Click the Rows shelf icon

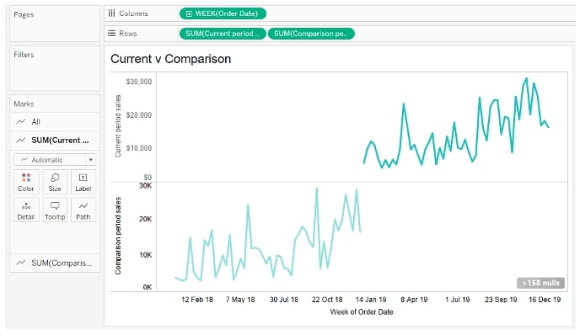[x=111, y=33]
